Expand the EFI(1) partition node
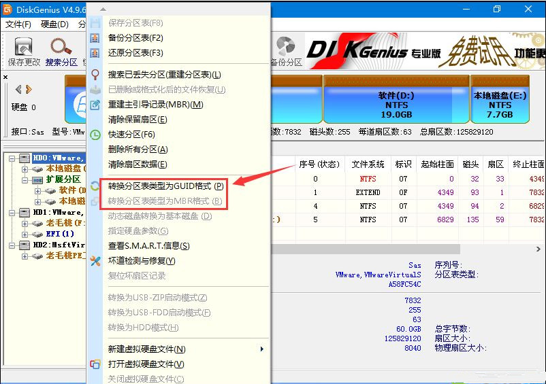This screenshot has height=384, width=546. tap(25, 234)
